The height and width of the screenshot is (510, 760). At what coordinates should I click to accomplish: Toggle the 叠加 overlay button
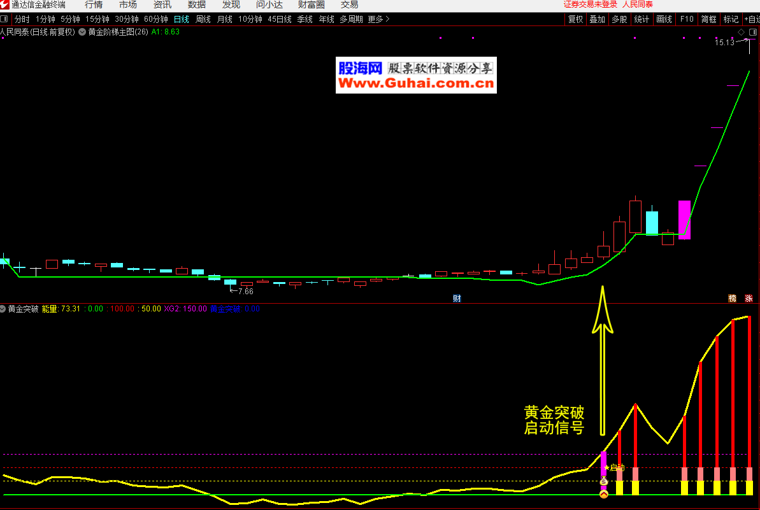[x=597, y=19]
